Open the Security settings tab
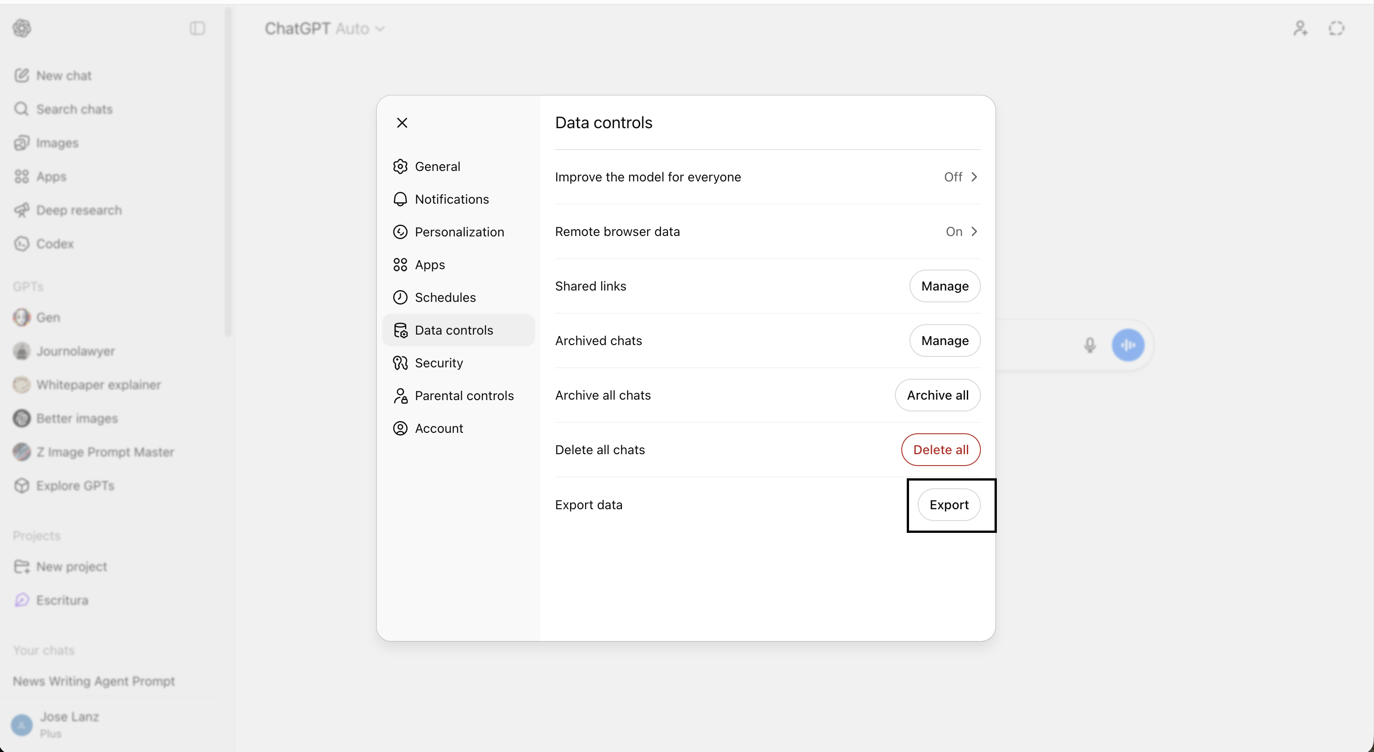 (439, 363)
